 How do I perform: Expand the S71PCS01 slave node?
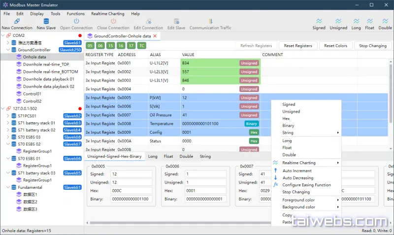(x=8, y=116)
